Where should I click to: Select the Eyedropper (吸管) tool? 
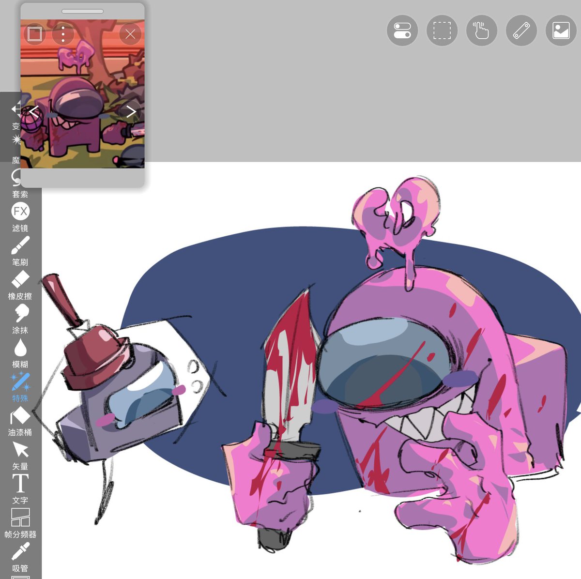tap(20, 557)
